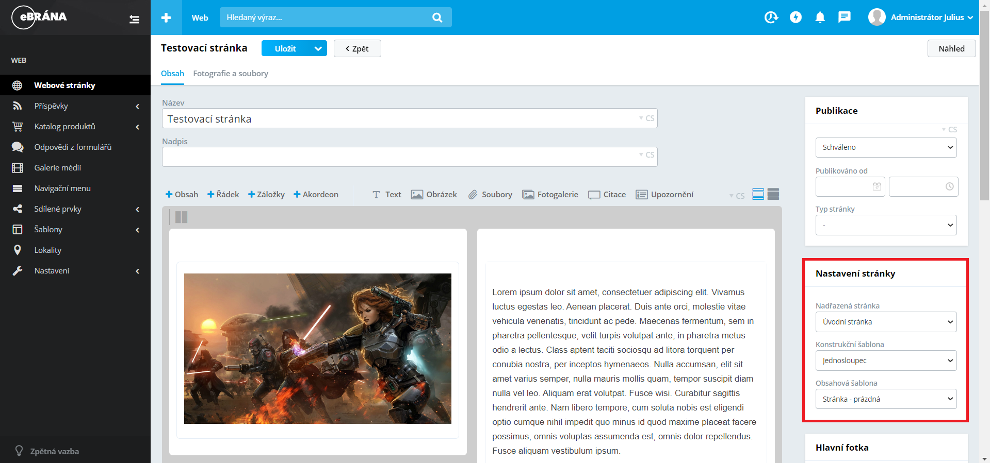The width and height of the screenshot is (990, 463).
Task: Expand the Sdílené prvky submenu chevron
Action: 137,209
